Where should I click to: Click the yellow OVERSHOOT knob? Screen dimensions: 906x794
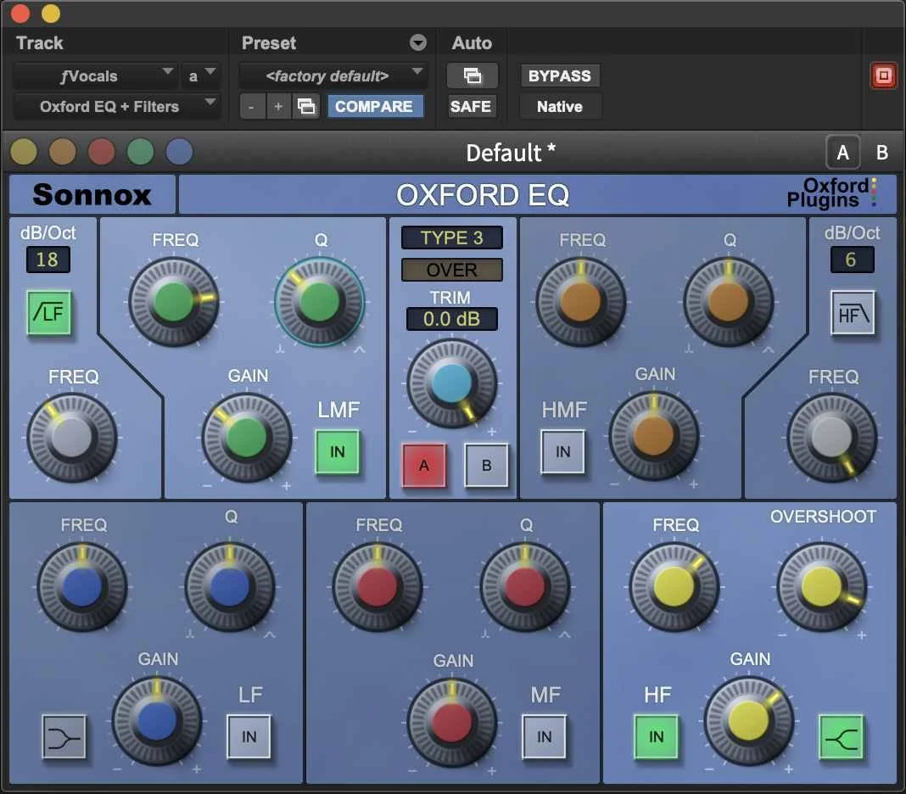click(822, 586)
